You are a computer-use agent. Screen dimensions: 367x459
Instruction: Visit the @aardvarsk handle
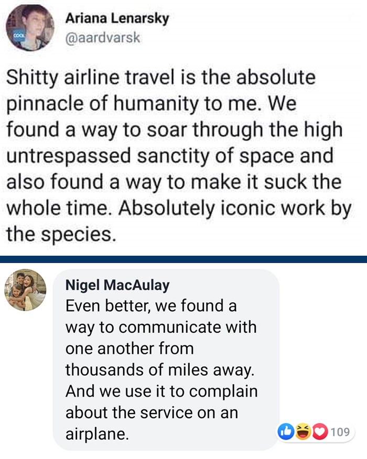(103, 38)
